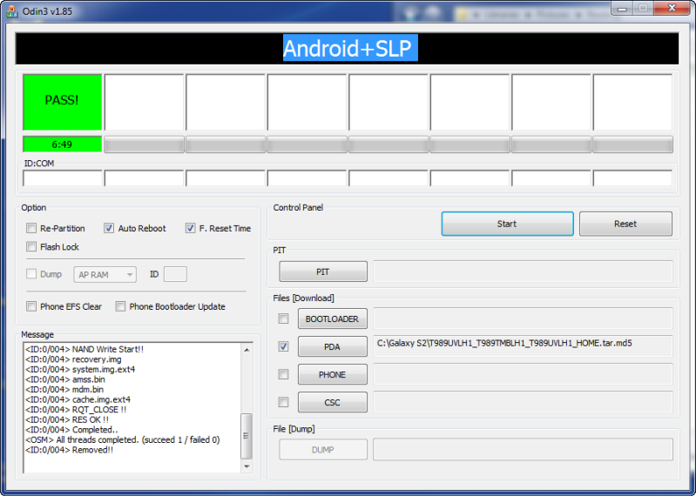This screenshot has width=696, height=496.
Task: Select the 'amss.bin' log line
Action: [65, 379]
